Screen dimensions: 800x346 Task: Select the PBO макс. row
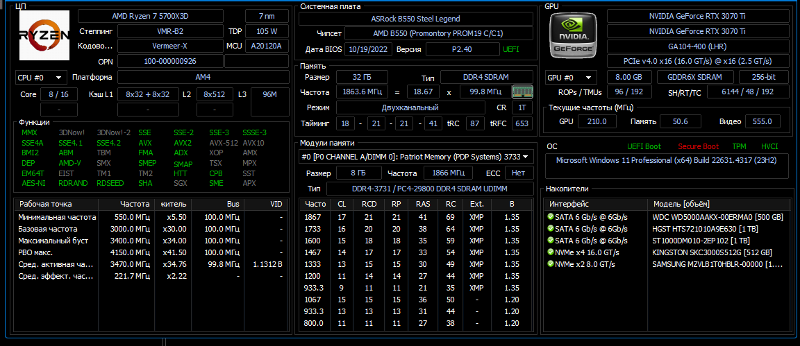pyautogui.click(x=151, y=252)
